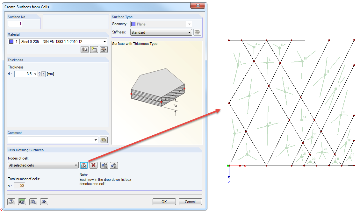Screen dimensions: 360x213
Task: Open the thickness d value dropdown arrow
Action: click(x=35, y=74)
